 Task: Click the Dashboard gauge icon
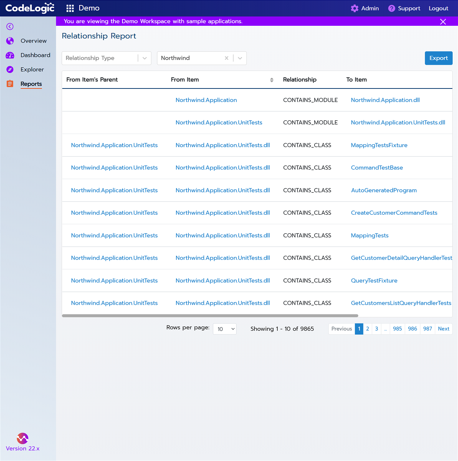(x=10, y=55)
